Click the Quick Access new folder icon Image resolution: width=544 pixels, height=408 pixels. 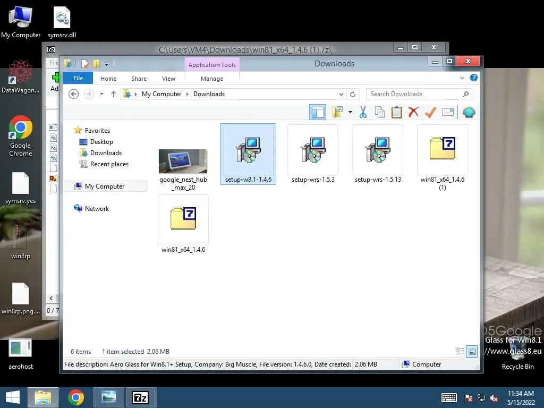point(97,64)
